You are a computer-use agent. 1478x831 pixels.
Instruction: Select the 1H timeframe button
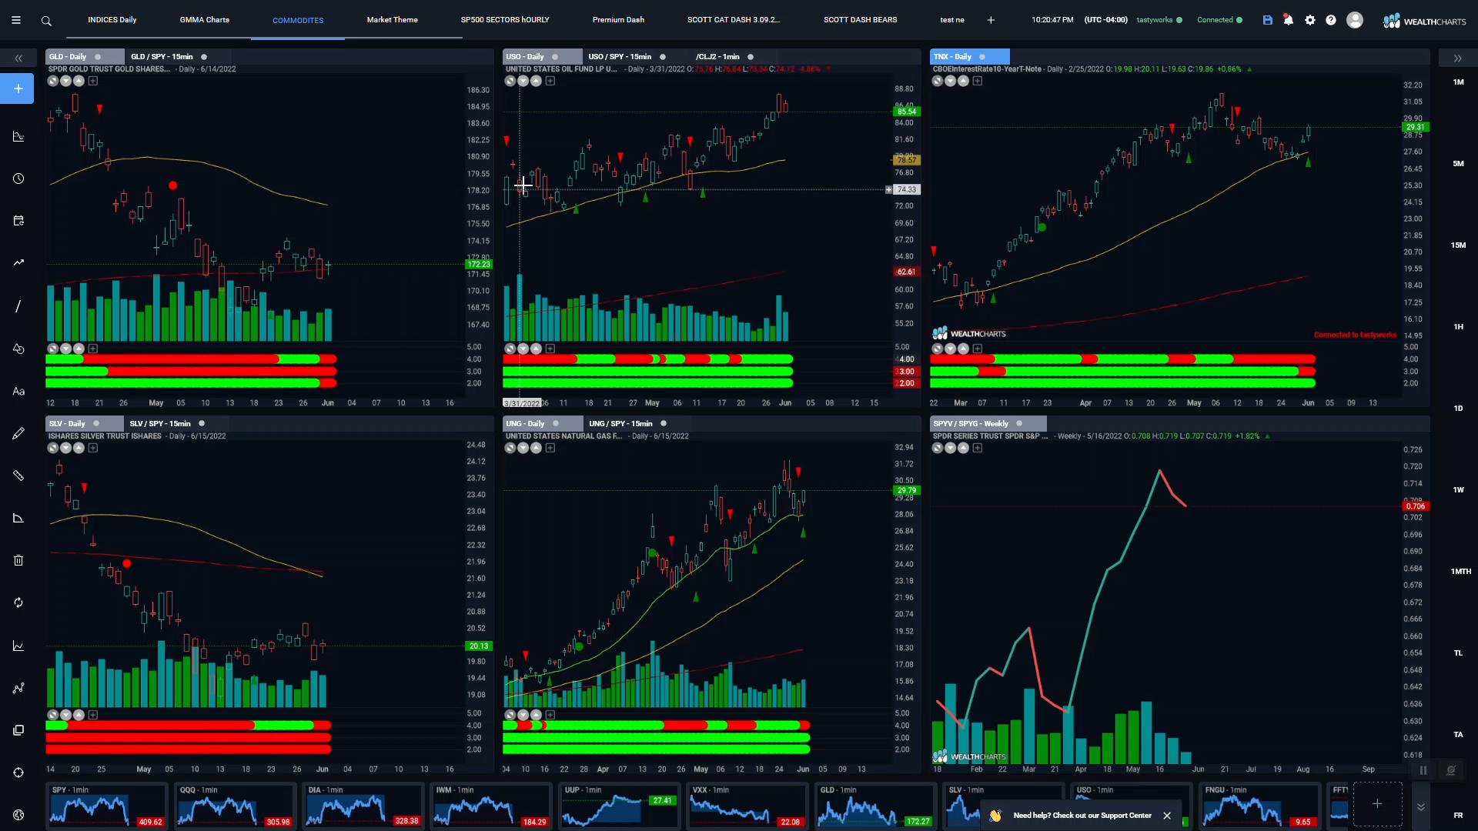(x=1458, y=327)
